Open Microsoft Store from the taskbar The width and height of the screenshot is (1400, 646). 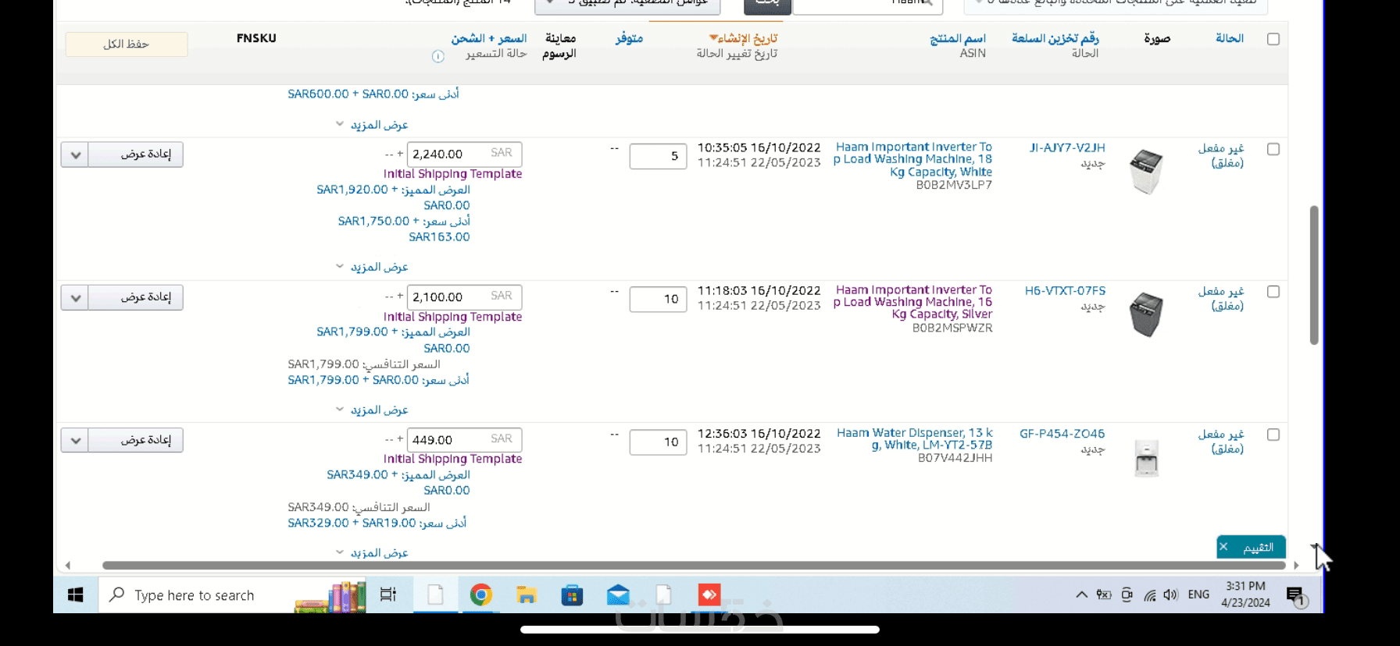[573, 595]
